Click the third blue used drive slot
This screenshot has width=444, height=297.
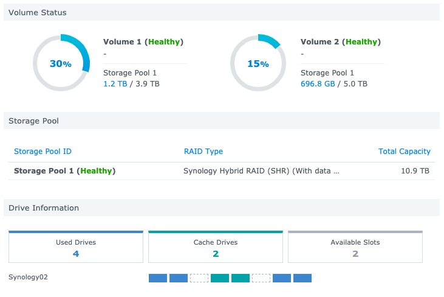[x=282, y=278]
